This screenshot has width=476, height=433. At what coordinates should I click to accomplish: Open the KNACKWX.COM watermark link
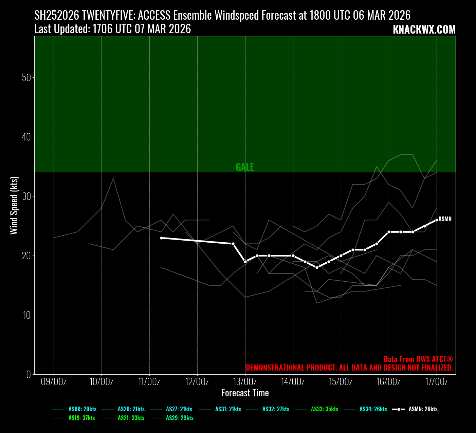[424, 30]
